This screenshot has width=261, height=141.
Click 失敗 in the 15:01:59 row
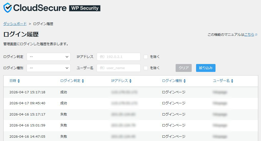tap(64, 125)
